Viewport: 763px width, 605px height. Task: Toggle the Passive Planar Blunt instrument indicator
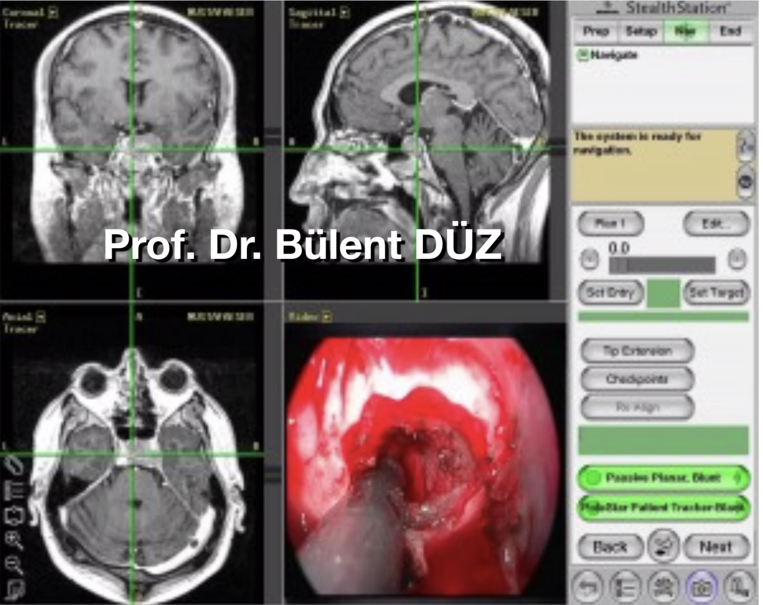663,478
